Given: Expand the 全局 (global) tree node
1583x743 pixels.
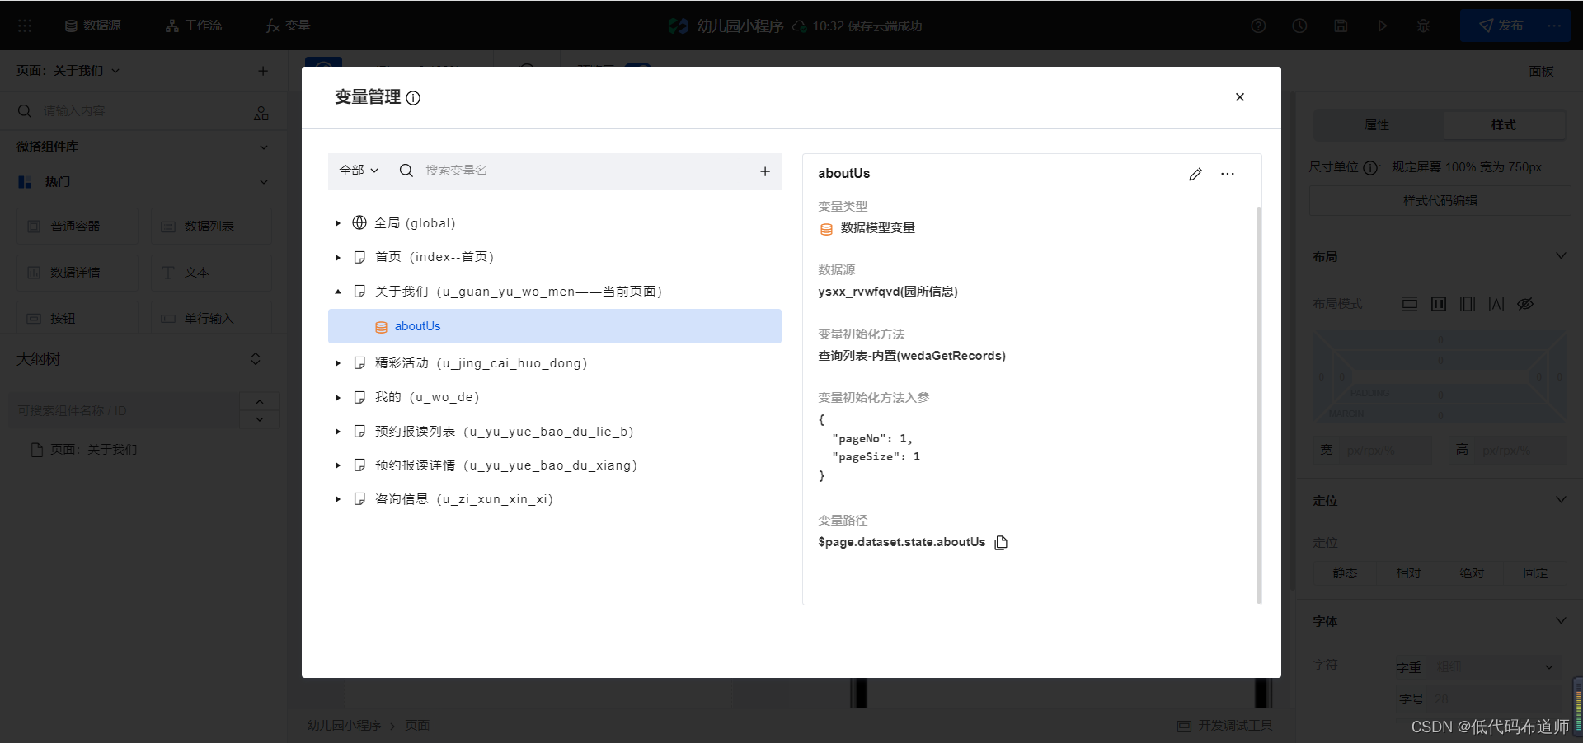Looking at the screenshot, I should pyautogui.click(x=338, y=223).
